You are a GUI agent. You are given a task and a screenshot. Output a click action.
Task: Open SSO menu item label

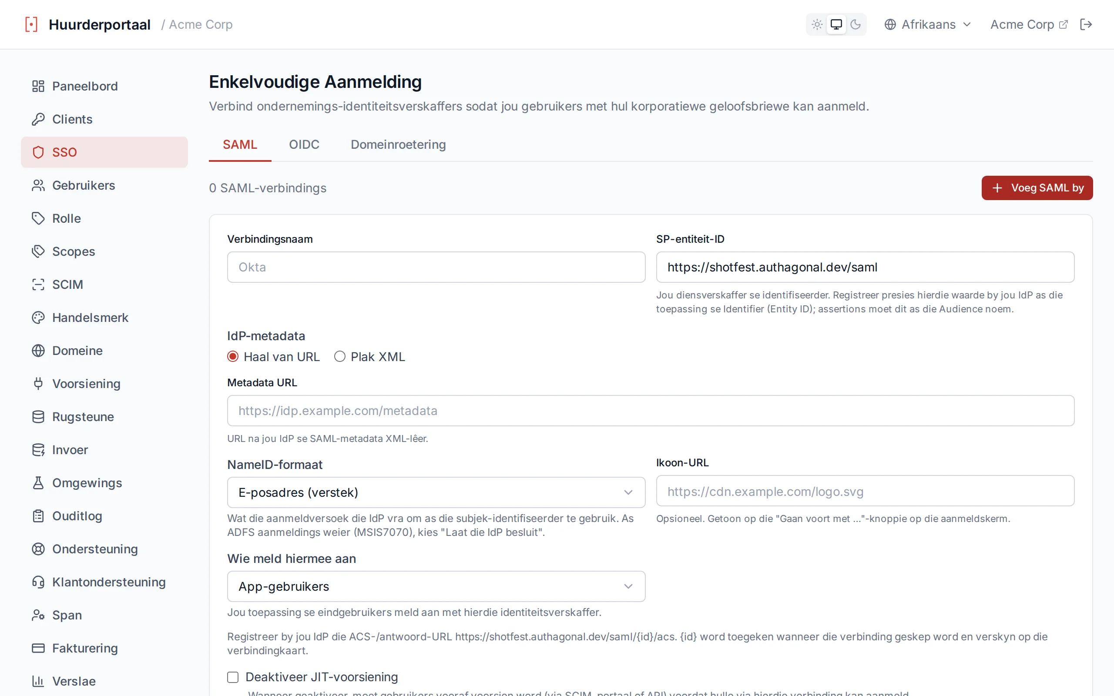point(64,152)
